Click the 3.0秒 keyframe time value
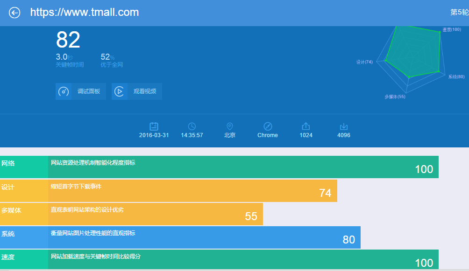 64,57
